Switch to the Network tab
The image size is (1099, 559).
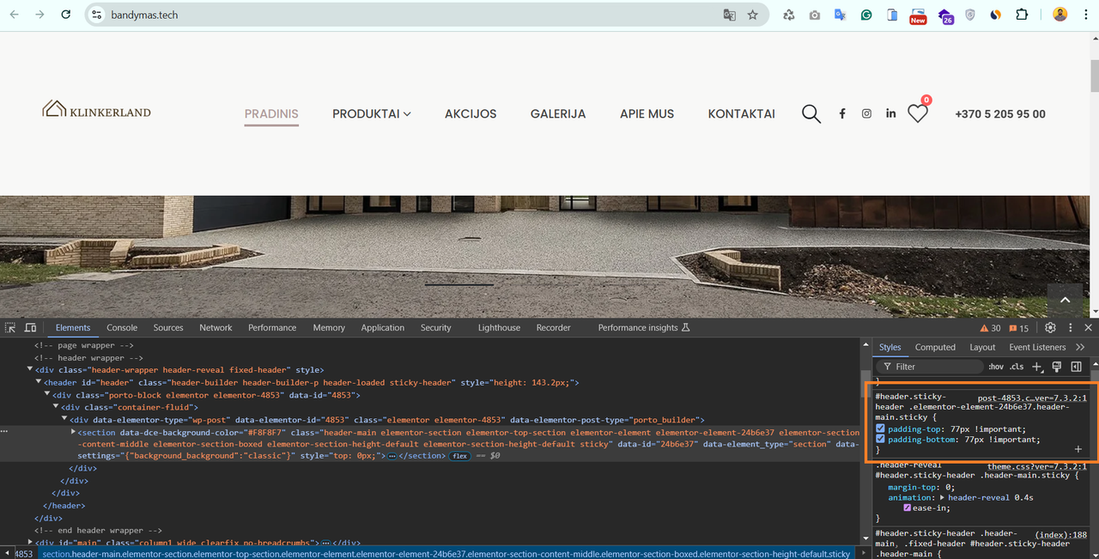click(x=216, y=328)
